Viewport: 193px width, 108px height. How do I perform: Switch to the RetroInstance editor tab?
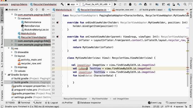(x=176, y=10)
